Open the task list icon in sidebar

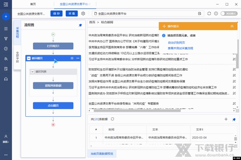click(6, 29)
